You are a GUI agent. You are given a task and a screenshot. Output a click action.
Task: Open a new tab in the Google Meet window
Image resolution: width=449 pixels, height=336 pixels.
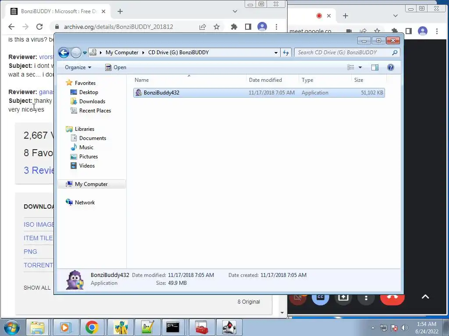coord(346,16)
